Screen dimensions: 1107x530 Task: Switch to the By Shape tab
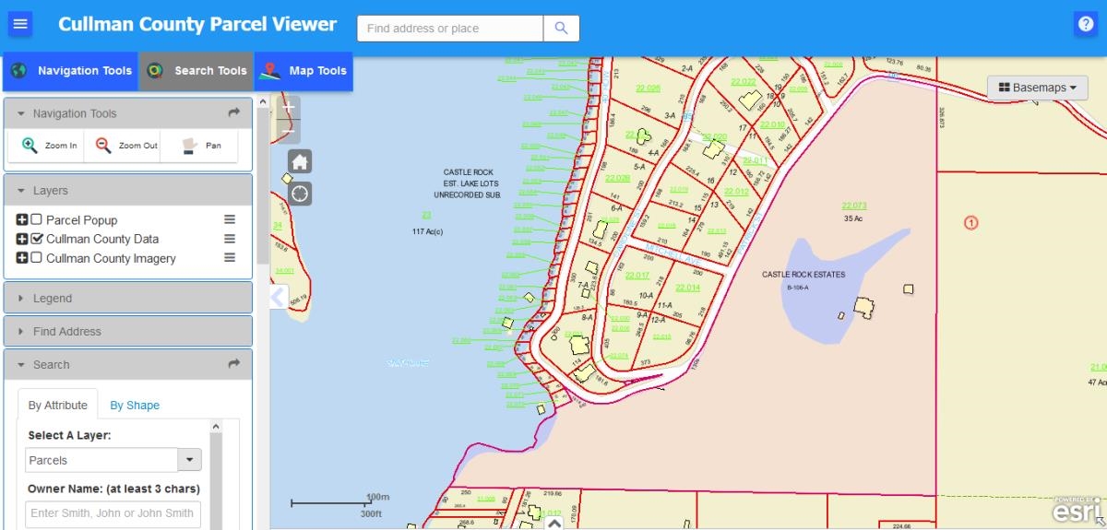135,406
